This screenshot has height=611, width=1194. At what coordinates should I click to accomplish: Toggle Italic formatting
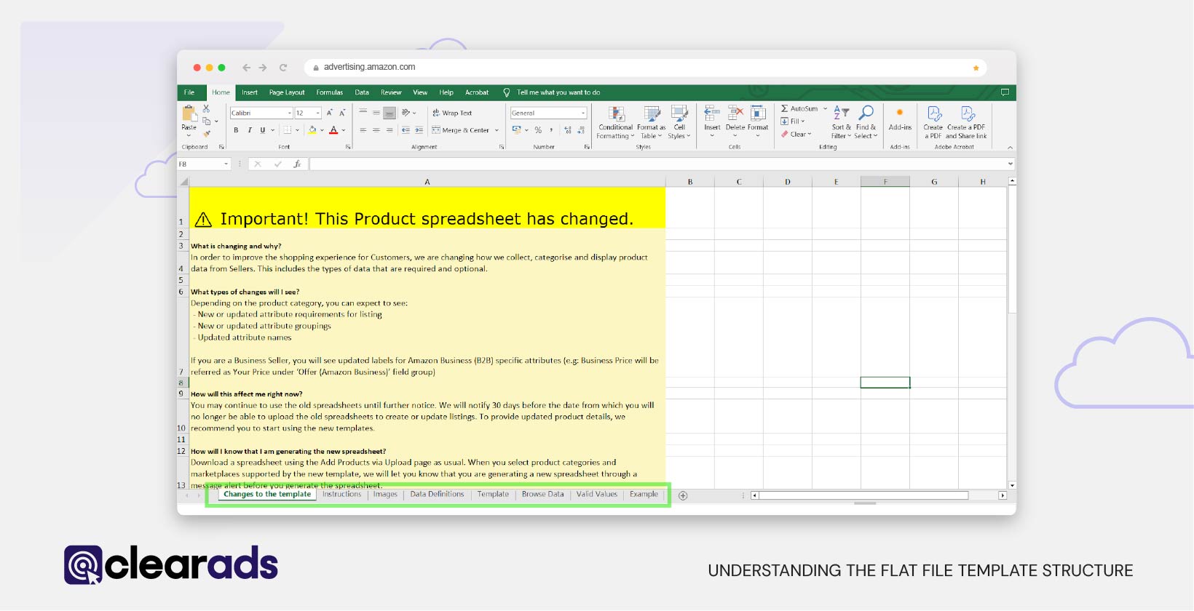250,130
